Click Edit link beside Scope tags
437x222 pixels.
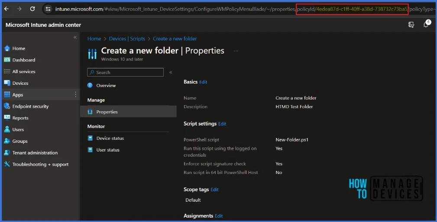click(x=214, y=190)
